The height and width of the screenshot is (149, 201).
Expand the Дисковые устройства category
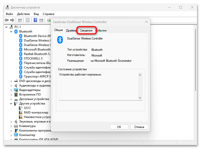click(x=11, y=99)
